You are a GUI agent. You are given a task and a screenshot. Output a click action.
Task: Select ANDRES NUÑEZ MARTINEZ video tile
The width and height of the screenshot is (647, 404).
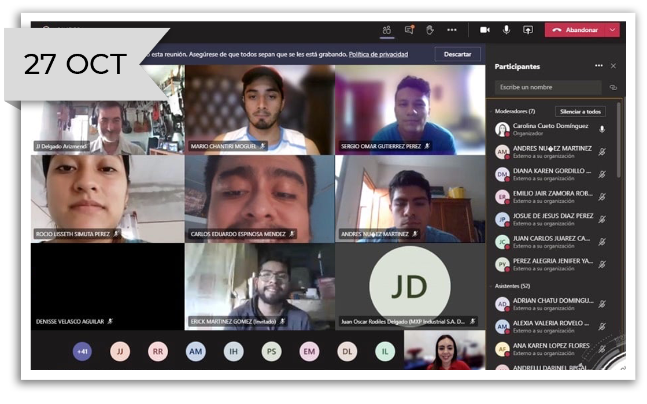point(410,199)
